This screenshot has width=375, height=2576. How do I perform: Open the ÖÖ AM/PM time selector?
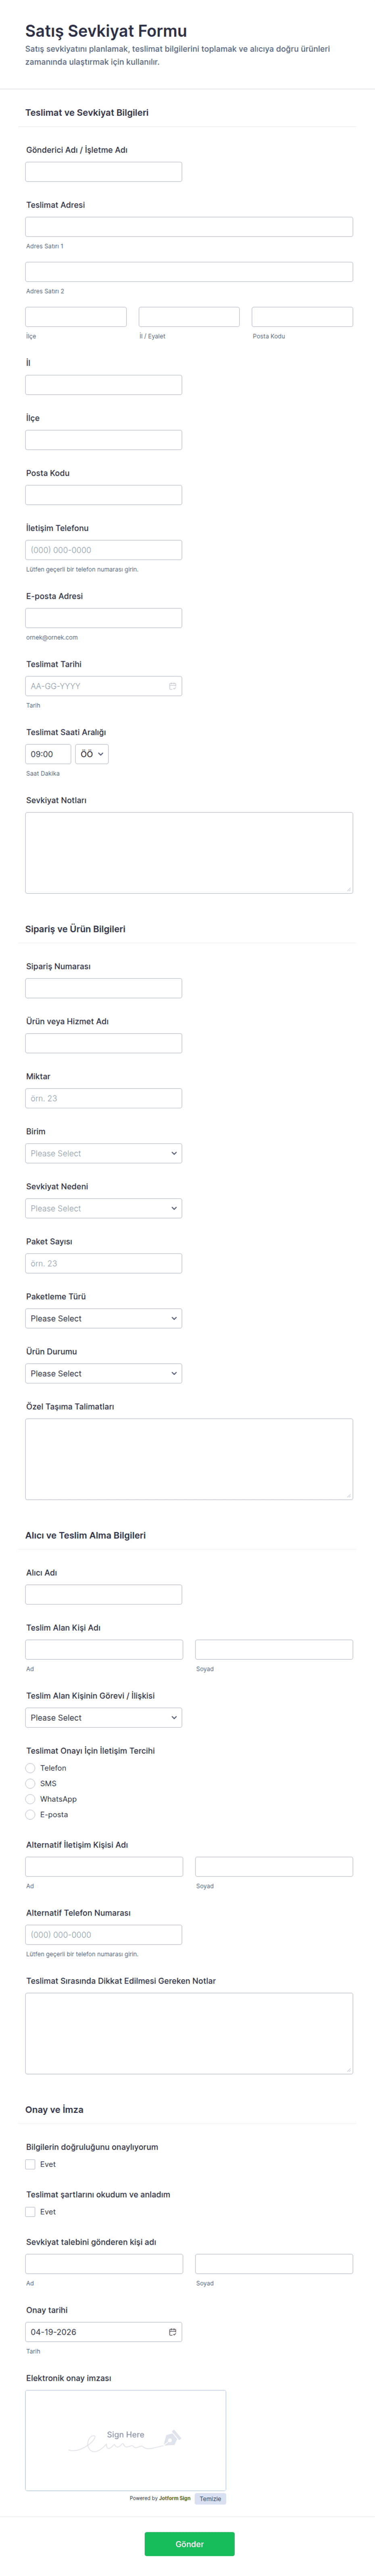click(x=92, y=754)
